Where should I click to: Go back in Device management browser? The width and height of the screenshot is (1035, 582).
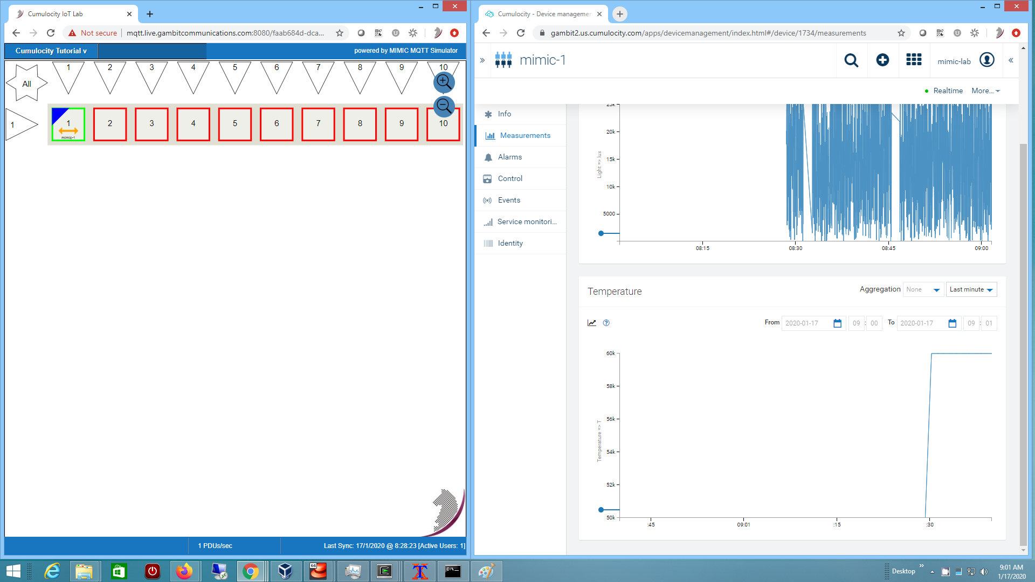(x=486, y=33)
